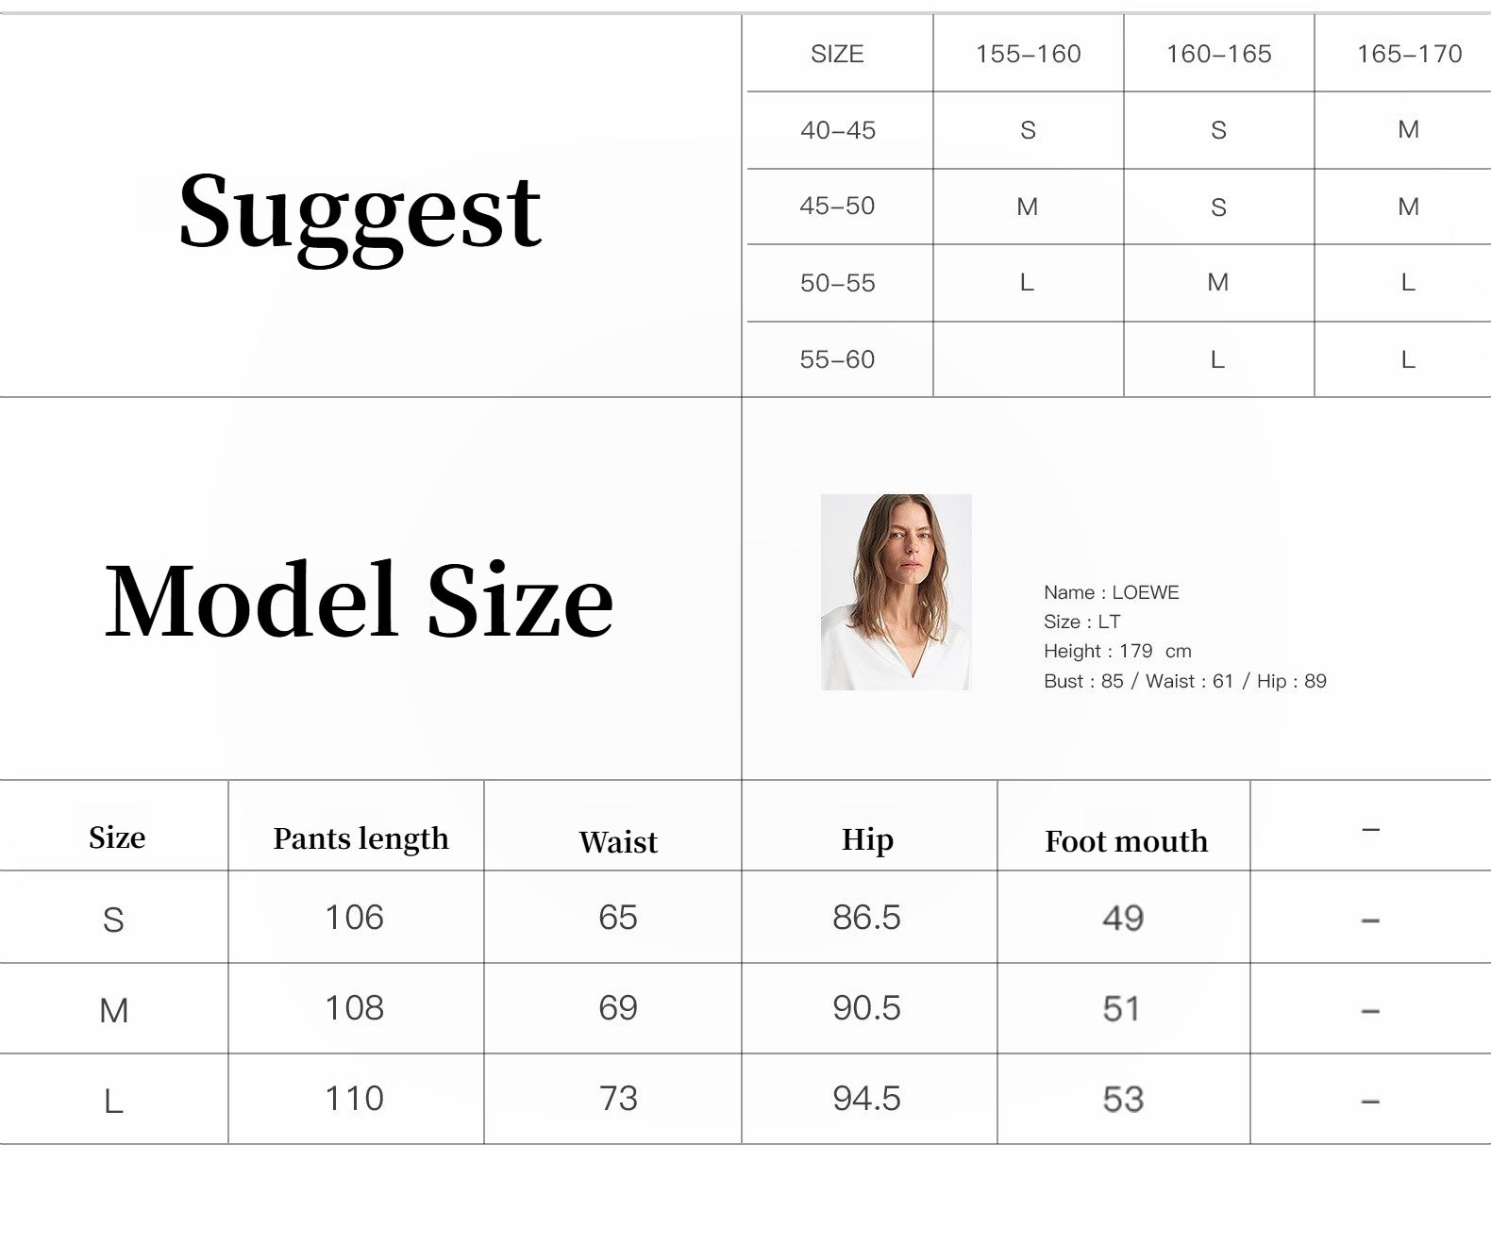Click the Name : LOEWE text
Image resolution: width=1491 pixels, height=1260 pixels.
[1111, 592]
